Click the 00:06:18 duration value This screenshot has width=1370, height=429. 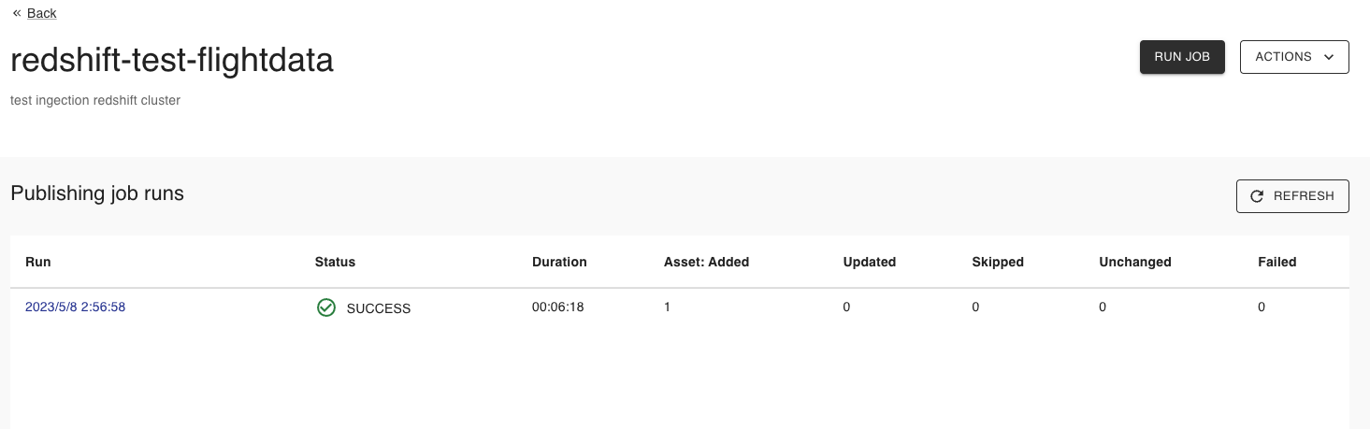tap(558, 307)
